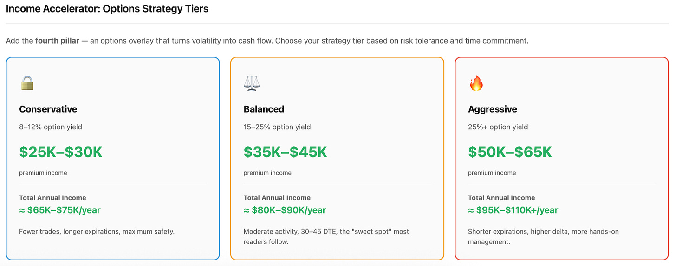Select the Balanced tier heading
Image resolution: width=676 pixels, height=266 pixels.
(264, 109)
